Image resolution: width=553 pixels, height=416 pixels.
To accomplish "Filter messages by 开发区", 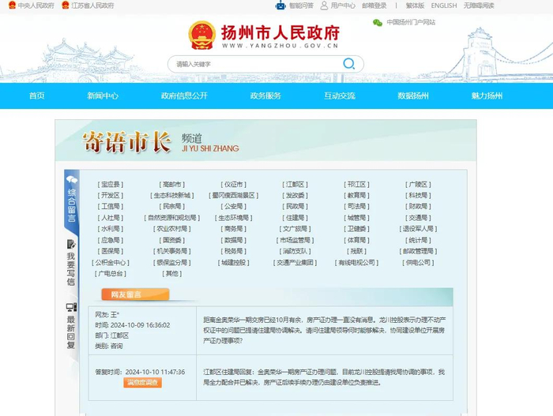I will [111, 195].
